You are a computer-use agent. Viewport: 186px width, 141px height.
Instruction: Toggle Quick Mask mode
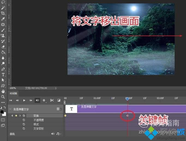pyautogui.click(x=3, y=120)
